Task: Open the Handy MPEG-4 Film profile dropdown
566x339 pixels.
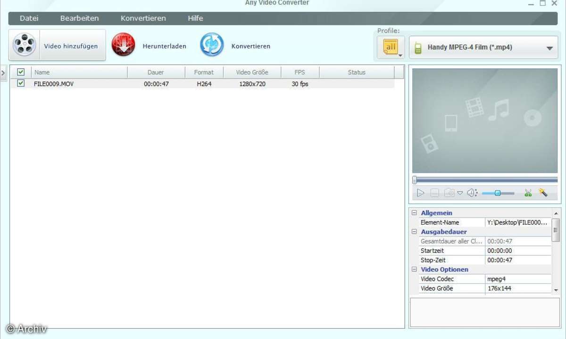Action: [483, 48]
